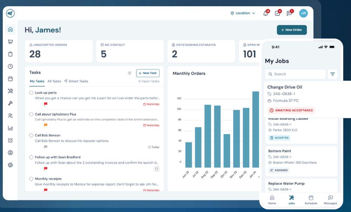Click the filter icon in Tasks panel

pyautogui.click(x=130, y=73)
